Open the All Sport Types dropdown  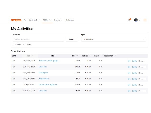(x=115, y=39)
